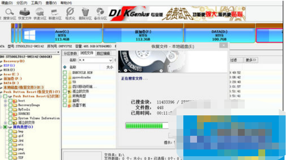Collapse the Push Button Reset(已识别) node
Screen dimensions: 286x160
(1, 96)
